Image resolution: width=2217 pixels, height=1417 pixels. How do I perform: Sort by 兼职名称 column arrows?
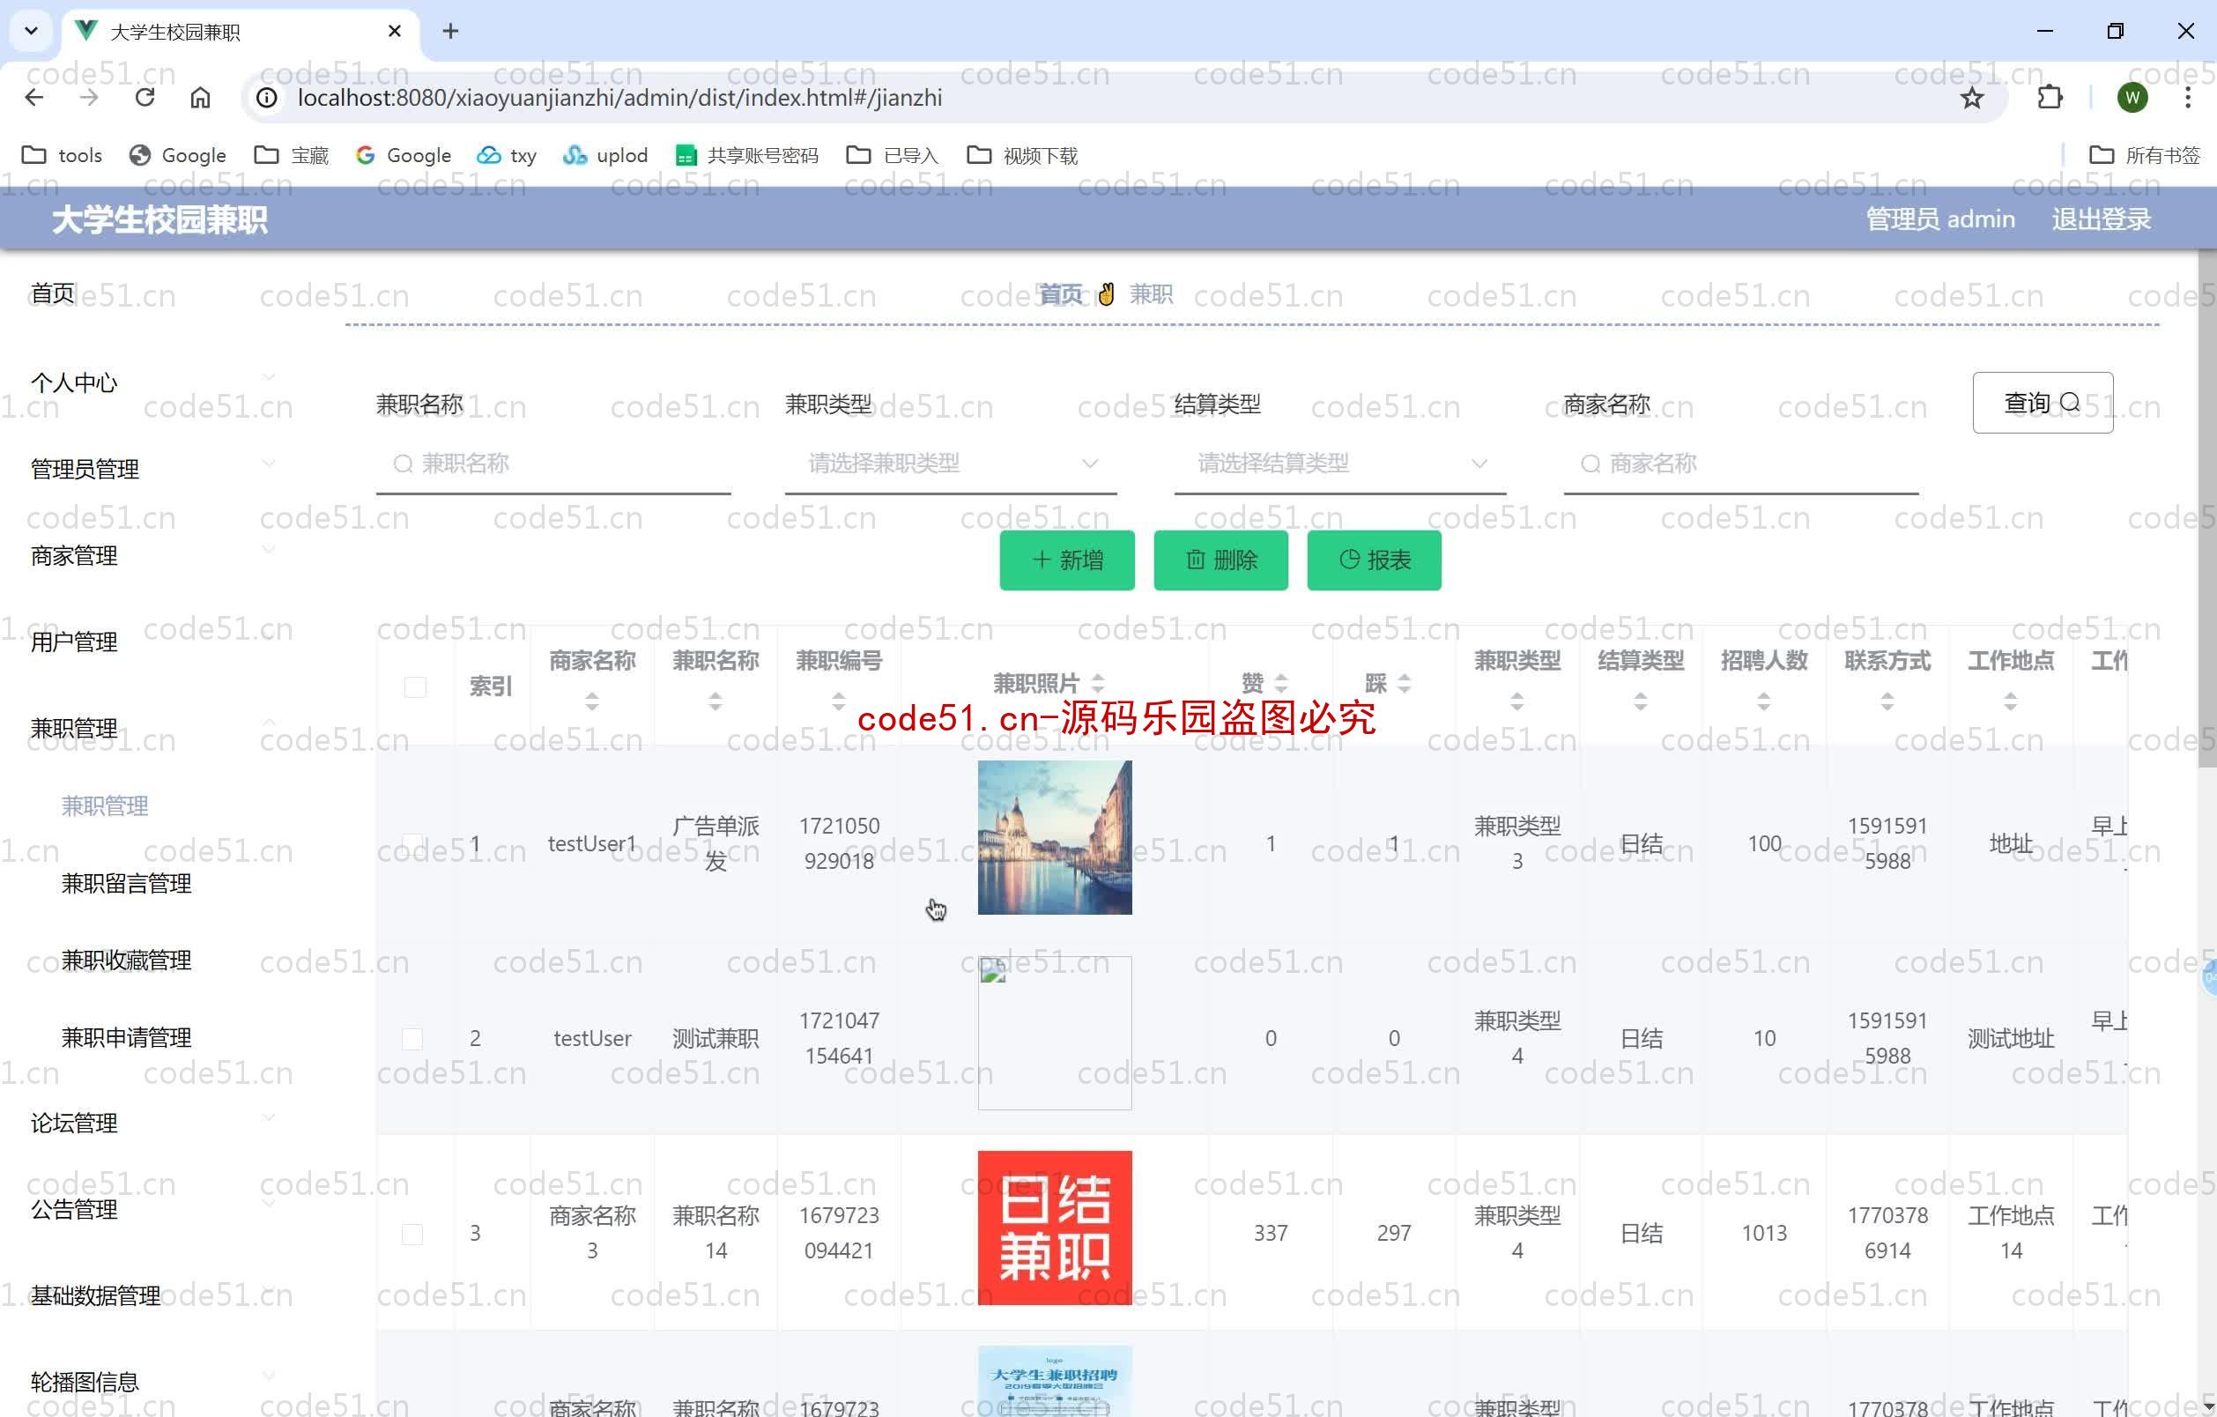point(716,701)
